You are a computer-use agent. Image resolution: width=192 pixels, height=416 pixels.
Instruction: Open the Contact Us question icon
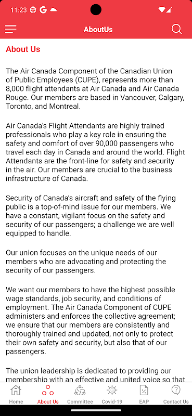coord(176,391)
